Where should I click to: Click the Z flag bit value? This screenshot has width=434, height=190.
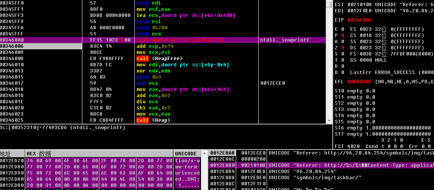pos(342,48)
